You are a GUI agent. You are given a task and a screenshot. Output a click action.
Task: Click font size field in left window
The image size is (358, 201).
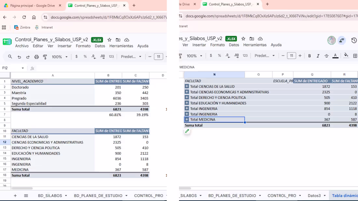click(158, 57)
